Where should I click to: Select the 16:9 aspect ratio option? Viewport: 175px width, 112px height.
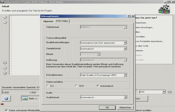(76, 86)
